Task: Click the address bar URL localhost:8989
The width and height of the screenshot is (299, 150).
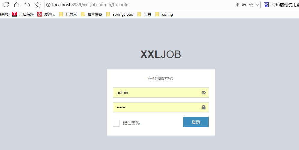Action: point(90,5)
